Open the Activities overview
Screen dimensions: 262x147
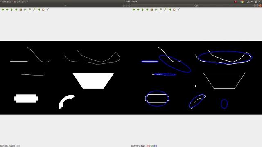coord(6,2)
